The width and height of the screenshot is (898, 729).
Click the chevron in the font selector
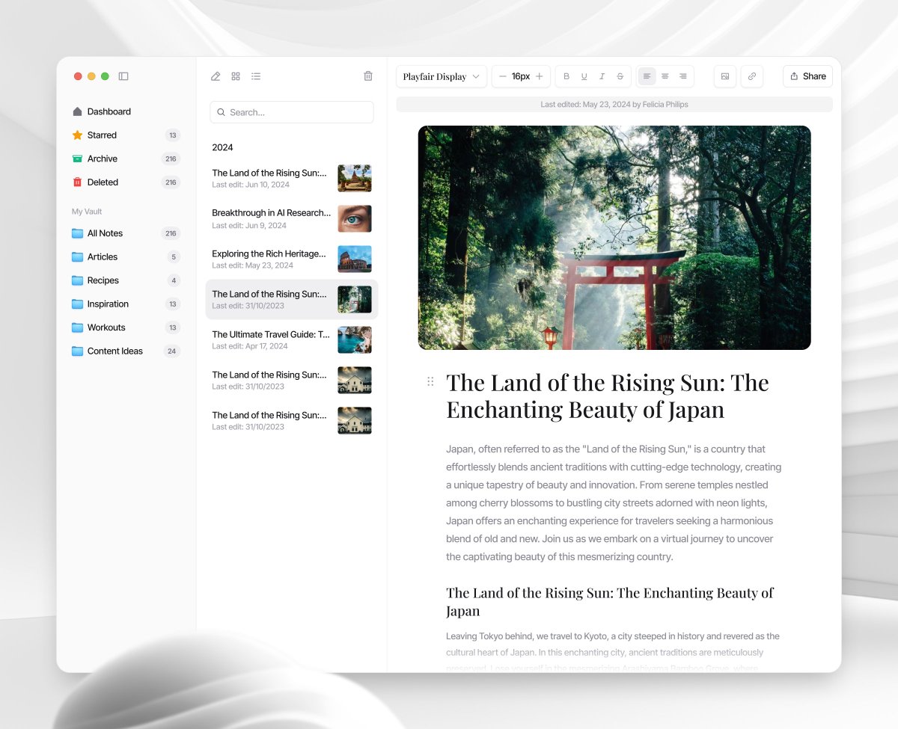[x=476, y=76]
